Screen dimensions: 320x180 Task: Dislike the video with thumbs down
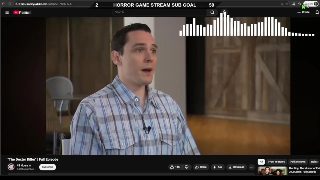[186, 167]
